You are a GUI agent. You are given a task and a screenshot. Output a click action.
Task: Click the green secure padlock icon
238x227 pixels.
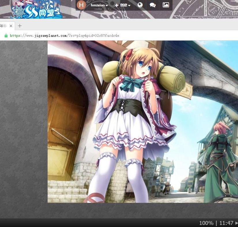pyautogui.click(x=6, y=36)
